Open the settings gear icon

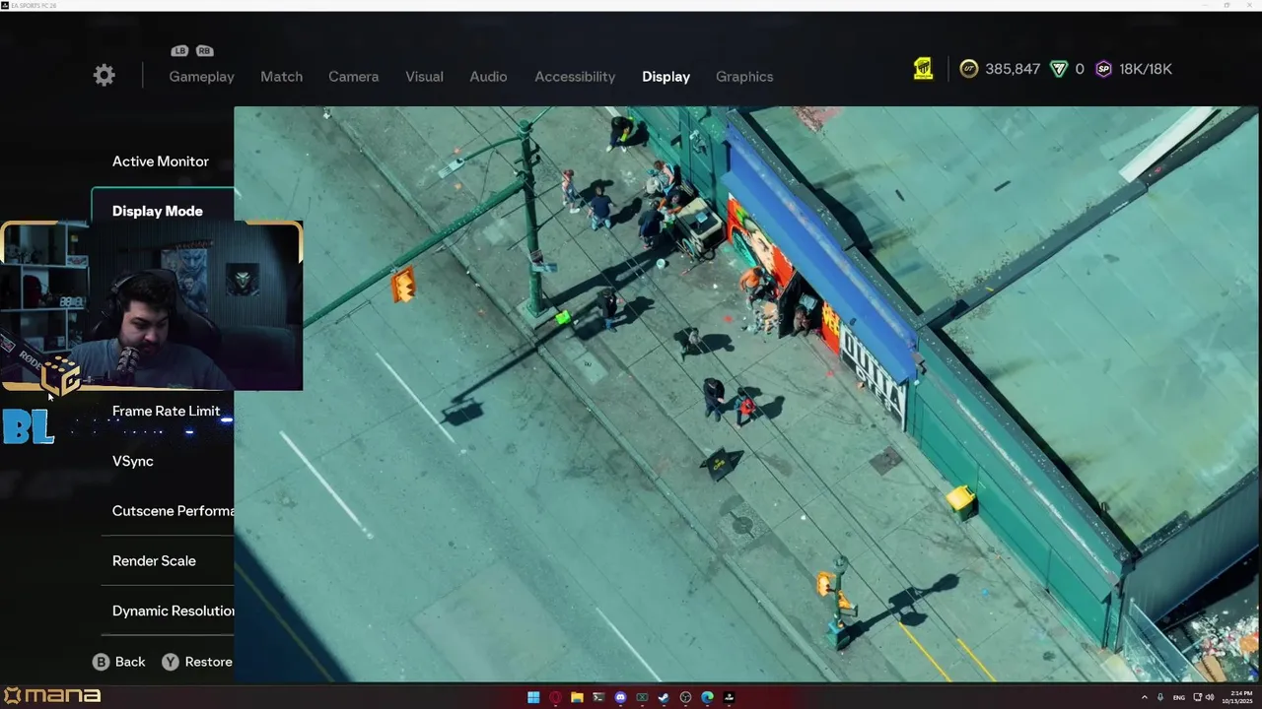[x=104, y=76]
